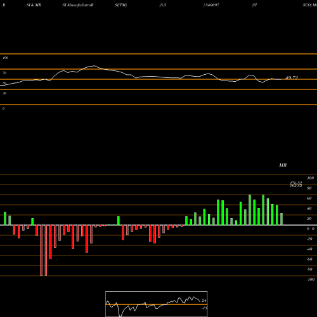Click the ')540097' code in header
Screen dimensions: 317x317
[211, 5]
